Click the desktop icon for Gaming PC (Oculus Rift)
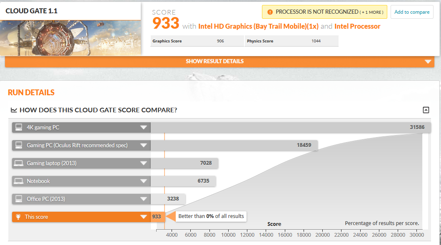 coord(19,145)
